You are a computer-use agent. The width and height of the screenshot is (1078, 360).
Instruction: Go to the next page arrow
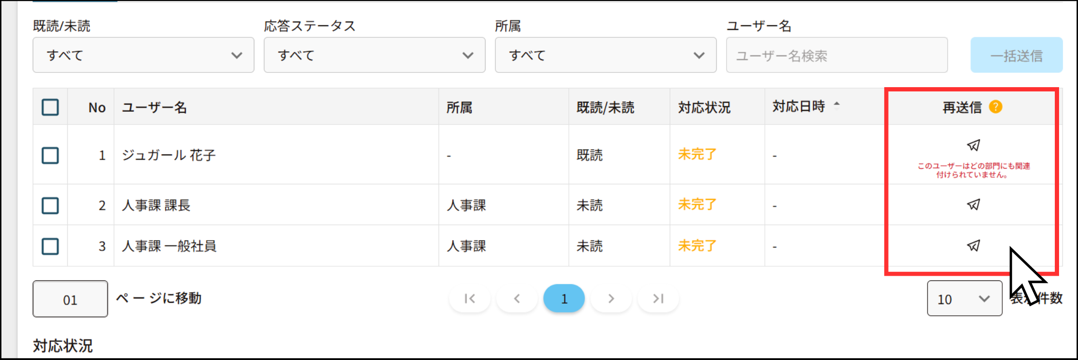click(x=611, y=298)
